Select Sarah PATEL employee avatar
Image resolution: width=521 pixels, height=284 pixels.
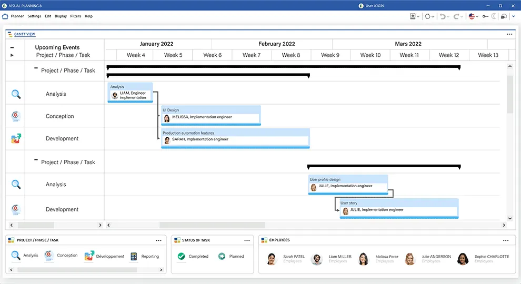coord(272,259)
